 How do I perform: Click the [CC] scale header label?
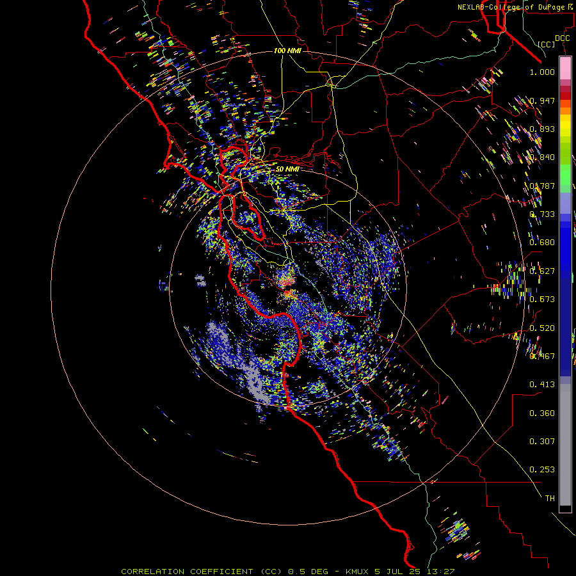tap(547, 44)
